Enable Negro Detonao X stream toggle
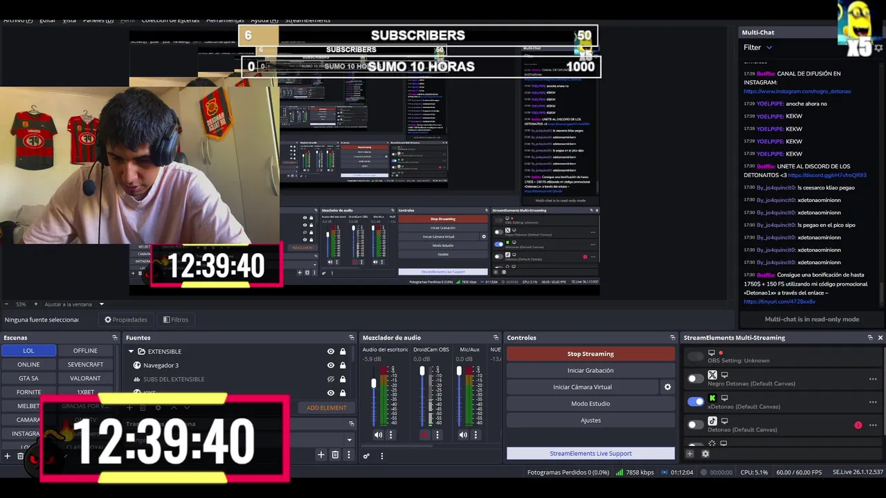Image resolution: width=886 pixels, height=498 pixels. (x=695, y=379)
